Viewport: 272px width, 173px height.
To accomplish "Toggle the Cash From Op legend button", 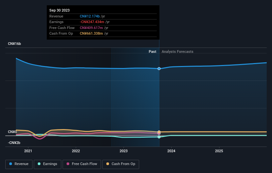I will pyautogui.click(x=121, y=164).
